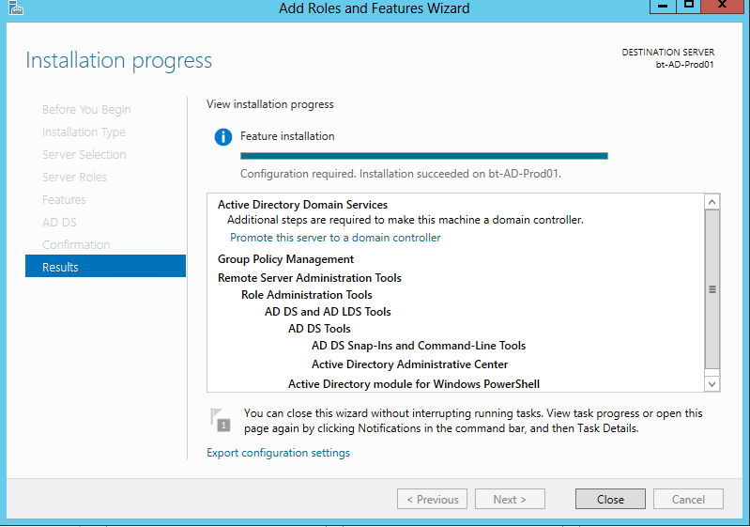
Task: Minimize the wizard window
Action: pyautogui.click(x=663, y=6)
